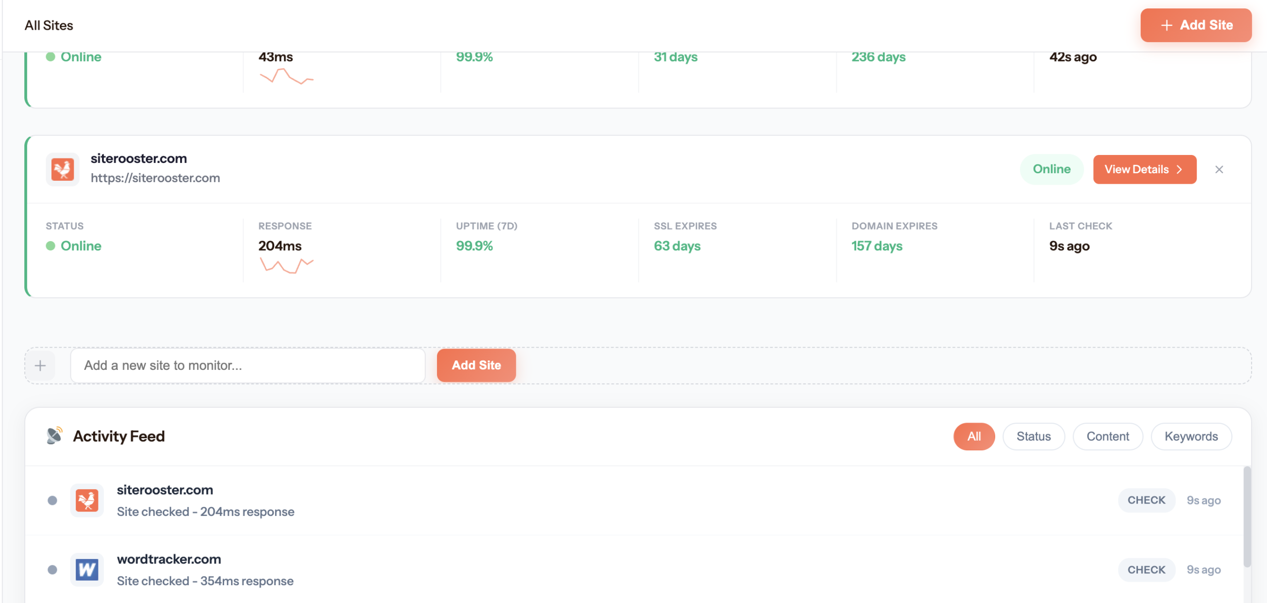Click the siterooster.com rooster favicon icon
The height and width of the screenshot is (603, 1267).
pyautogui.click(x=62, y=169)
